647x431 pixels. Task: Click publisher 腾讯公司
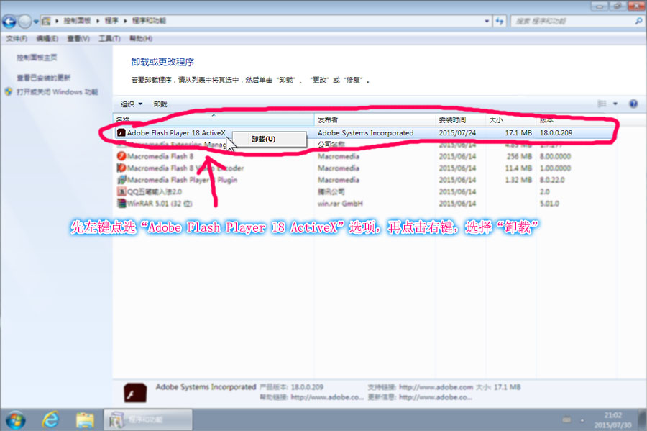click(331, 191)
